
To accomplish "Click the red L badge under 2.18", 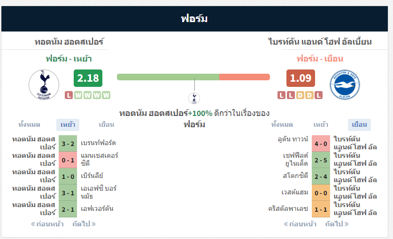I will click(x=69, y=95).
